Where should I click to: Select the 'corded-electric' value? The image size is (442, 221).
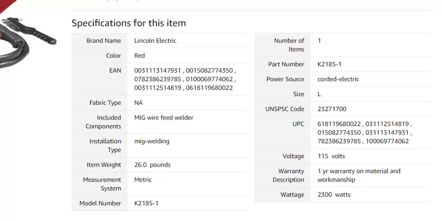338,79
